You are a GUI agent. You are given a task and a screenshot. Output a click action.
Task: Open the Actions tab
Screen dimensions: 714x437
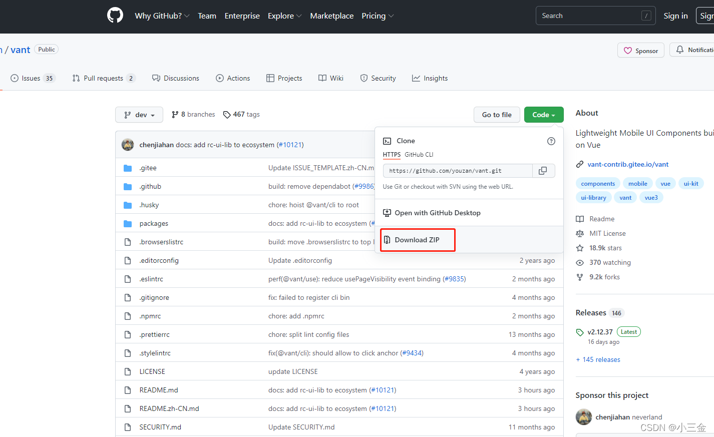pyautogui.click(x=233, y=79)
